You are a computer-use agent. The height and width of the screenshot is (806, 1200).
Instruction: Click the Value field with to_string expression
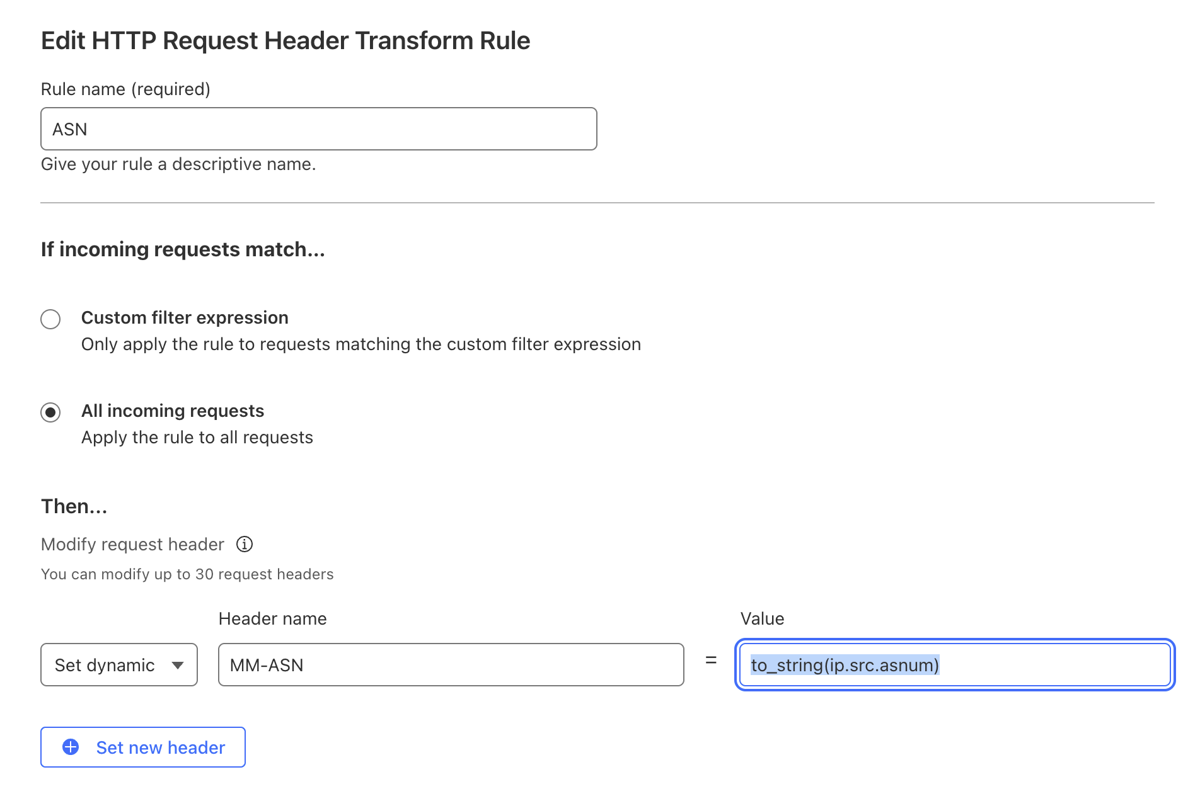pos(955,664)
